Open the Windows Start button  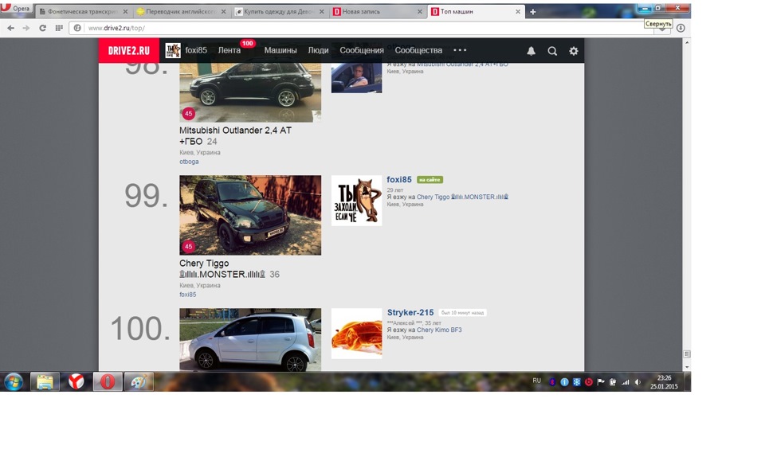click(x=14, y=382)
